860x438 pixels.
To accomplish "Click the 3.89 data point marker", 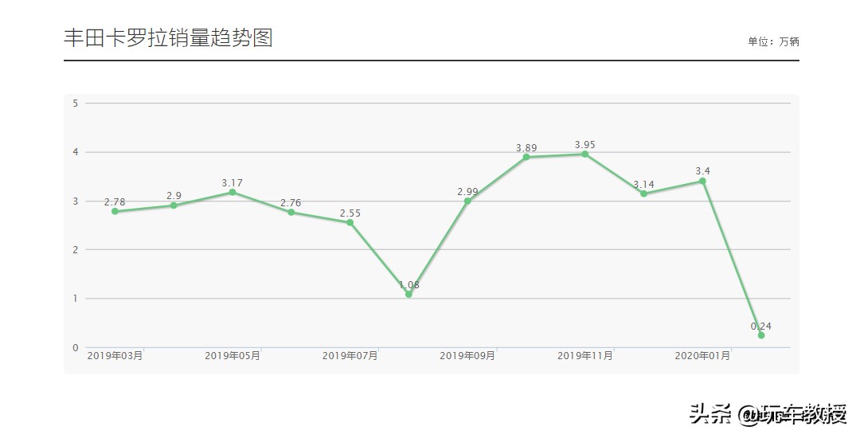I will [526, 157].
